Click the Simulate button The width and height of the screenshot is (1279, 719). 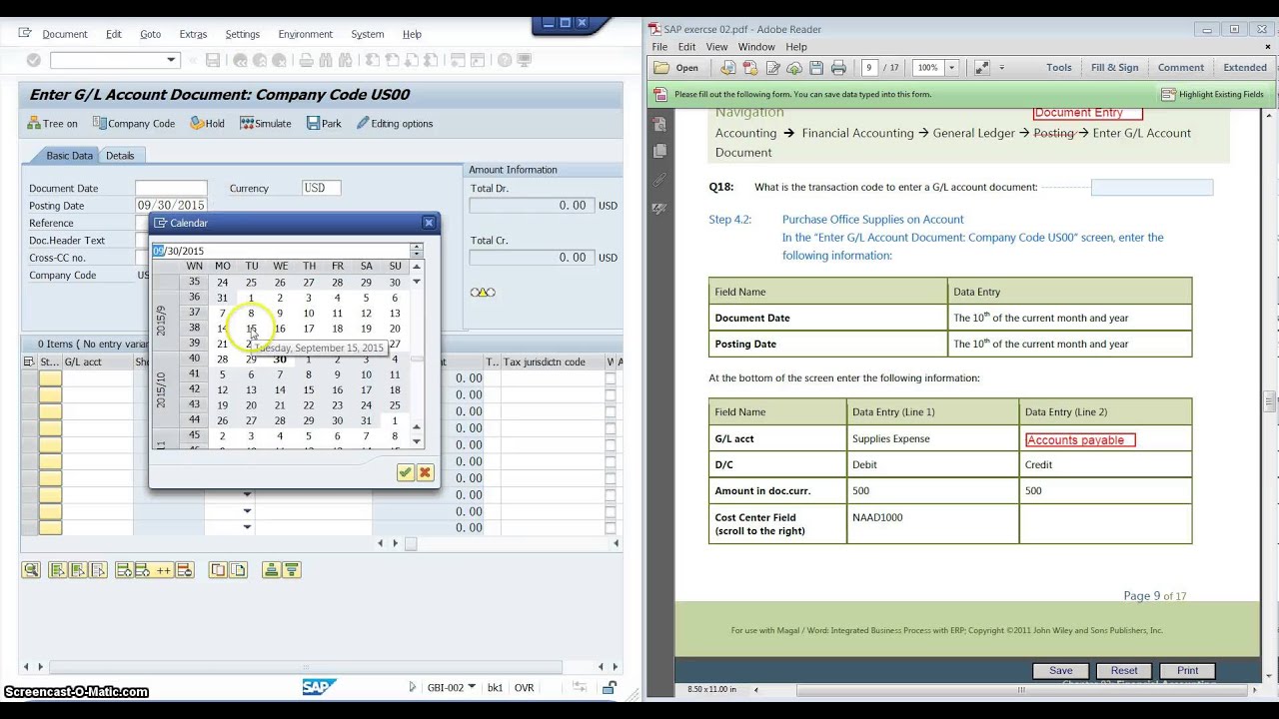[266, 124]
